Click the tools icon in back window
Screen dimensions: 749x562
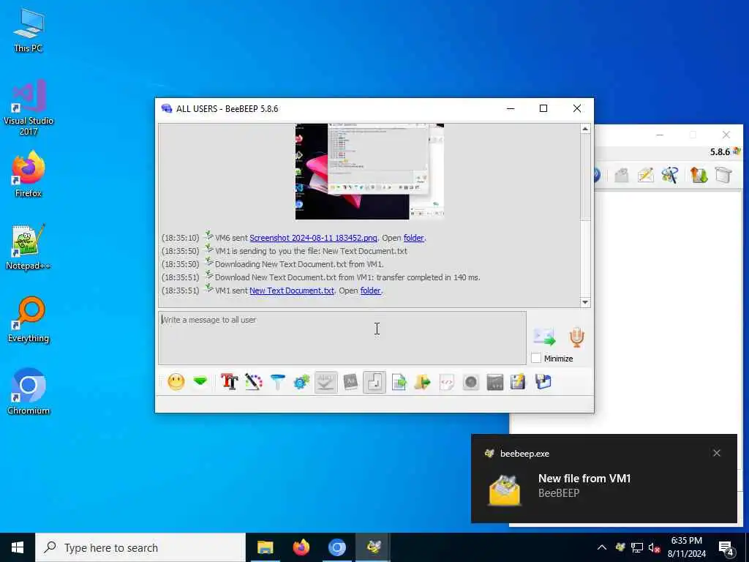[x=670, y=175]
